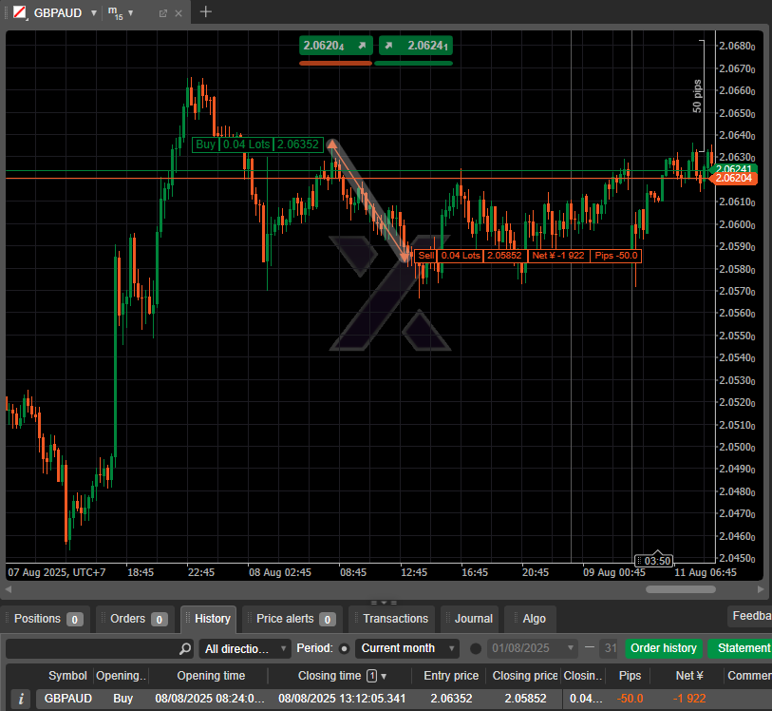The height and width of the screenshot is (711, 772).
Task: Click the info icon on GBPAUD row
Action: click(21, 700)
